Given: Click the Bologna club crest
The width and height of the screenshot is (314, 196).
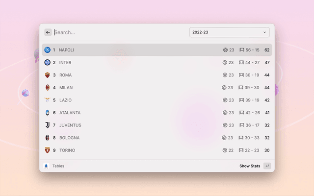Looking at the screenshot, I should point(48,138).
